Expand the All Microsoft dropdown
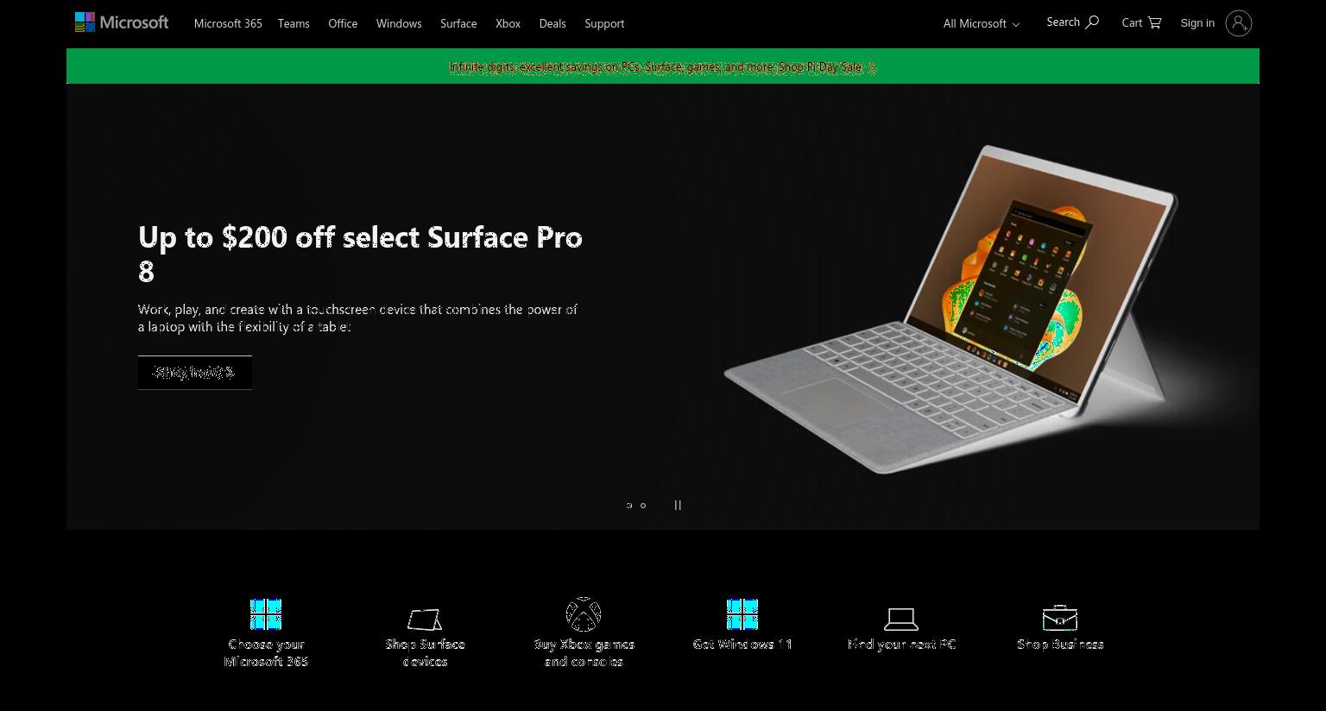Viewport: 1326px width, 711px height. coord(982,23)
